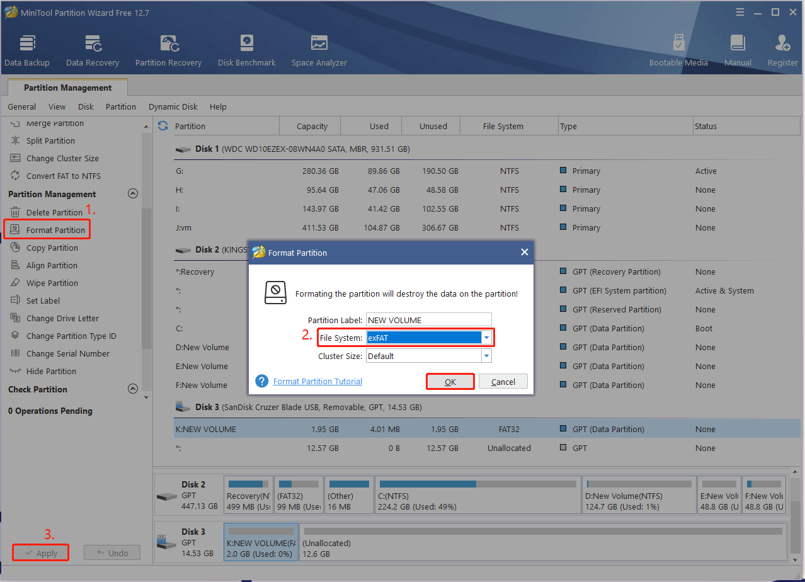Collapse the Check Partition sidebar section

click(x=132, y=389)
